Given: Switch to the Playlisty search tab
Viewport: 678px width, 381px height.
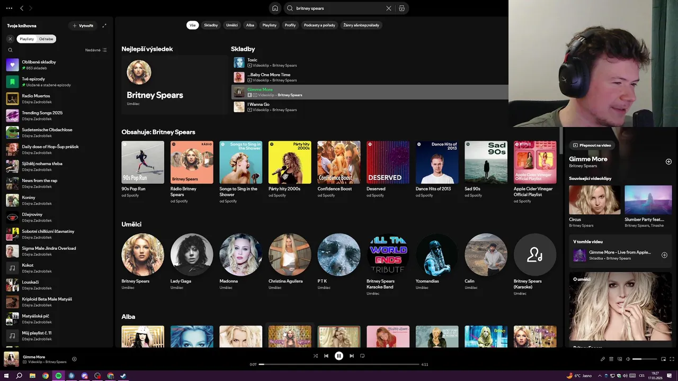Looking at the screenshot, I should pos(269,25).
